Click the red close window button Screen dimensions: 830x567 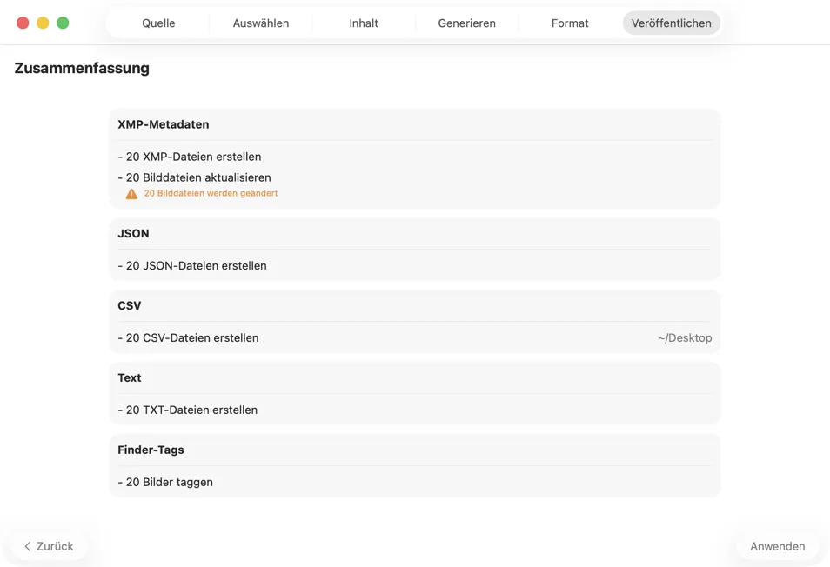(x=23, y=23)
